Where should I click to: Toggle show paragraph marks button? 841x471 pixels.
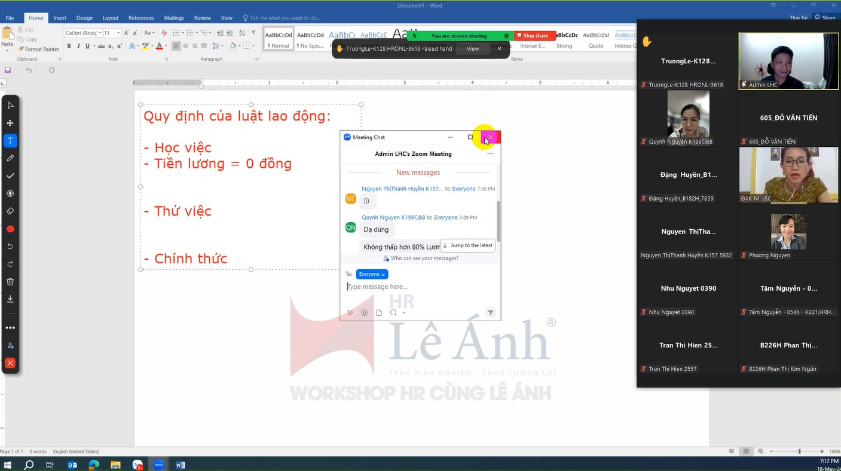(254, 33)
